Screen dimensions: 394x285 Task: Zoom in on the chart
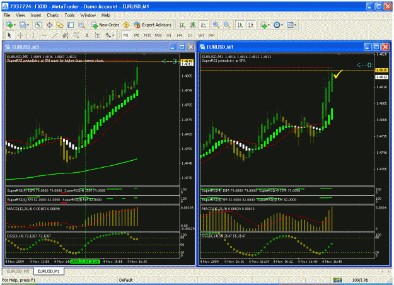pyautogui.click(x=216, y=25)
